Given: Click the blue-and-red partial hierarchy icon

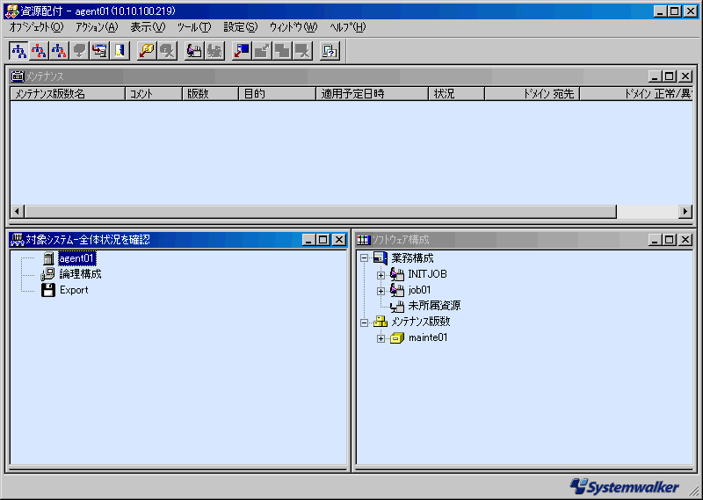Looking at the screenshot, I should coord(59,51).
